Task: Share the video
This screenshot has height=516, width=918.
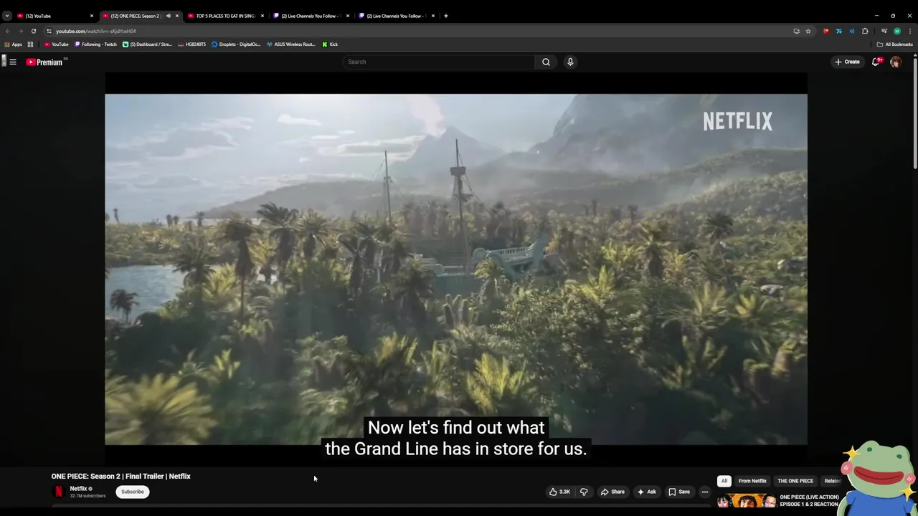Action: 612,492
